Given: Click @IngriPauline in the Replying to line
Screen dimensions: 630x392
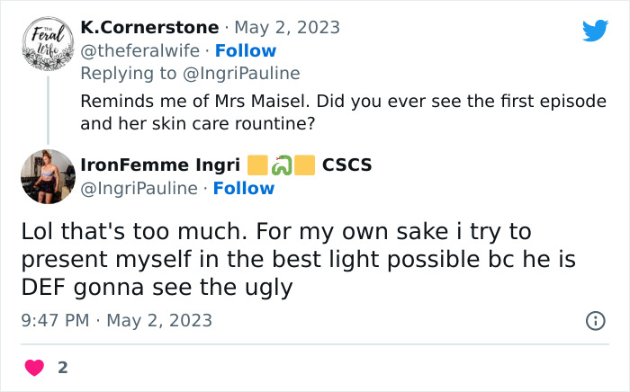Looking at the screenshot, I should tap(243, 73).
